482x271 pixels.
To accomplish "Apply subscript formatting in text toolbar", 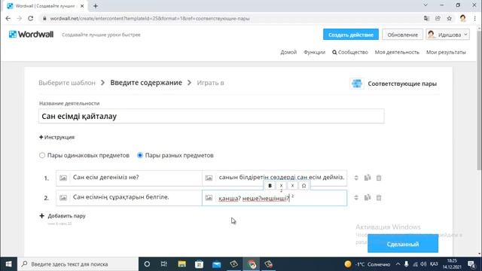I will coord(281,186).
